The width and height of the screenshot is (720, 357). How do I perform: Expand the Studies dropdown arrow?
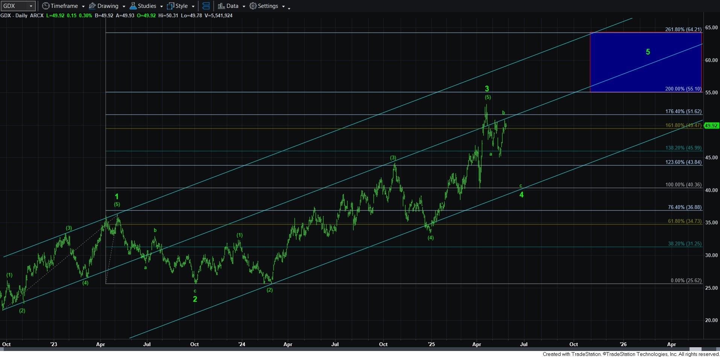click(x=161, y=6)
